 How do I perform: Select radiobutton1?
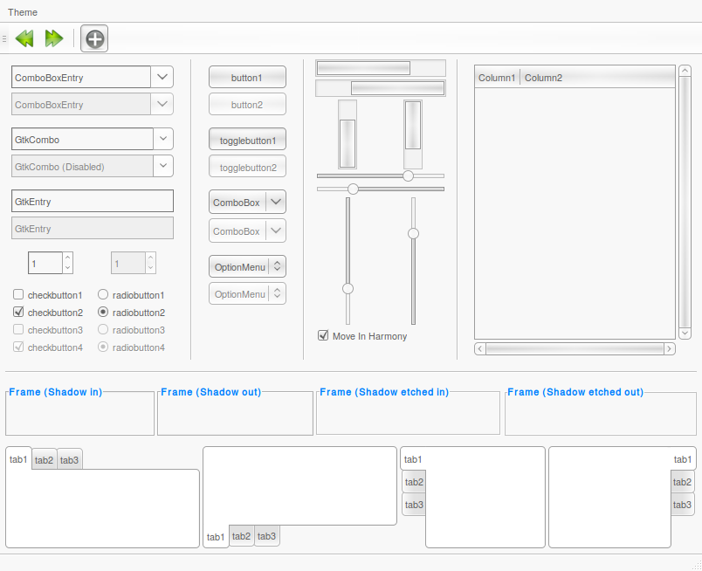[103, 294]
